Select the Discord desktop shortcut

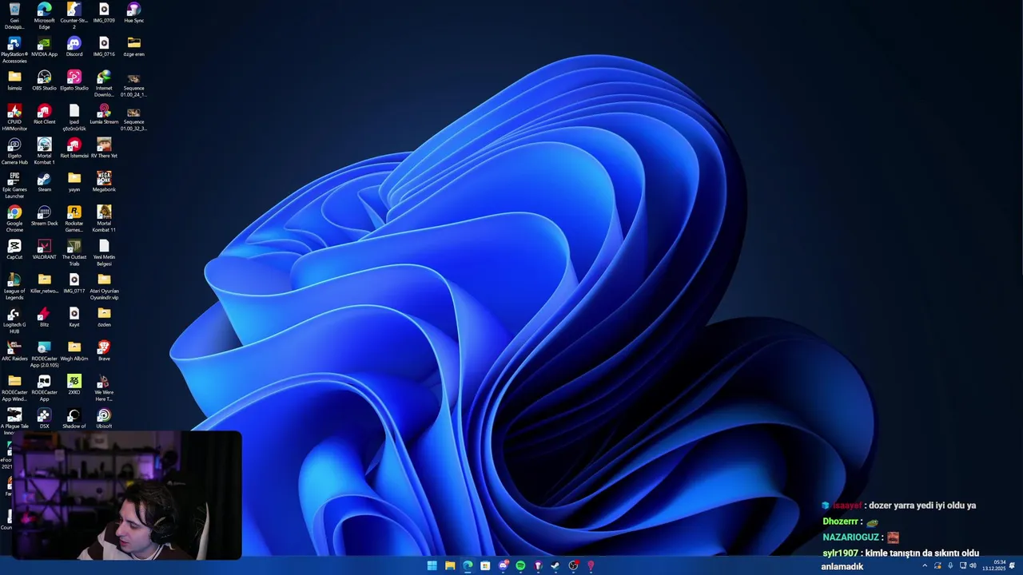[x=74, y=46]
